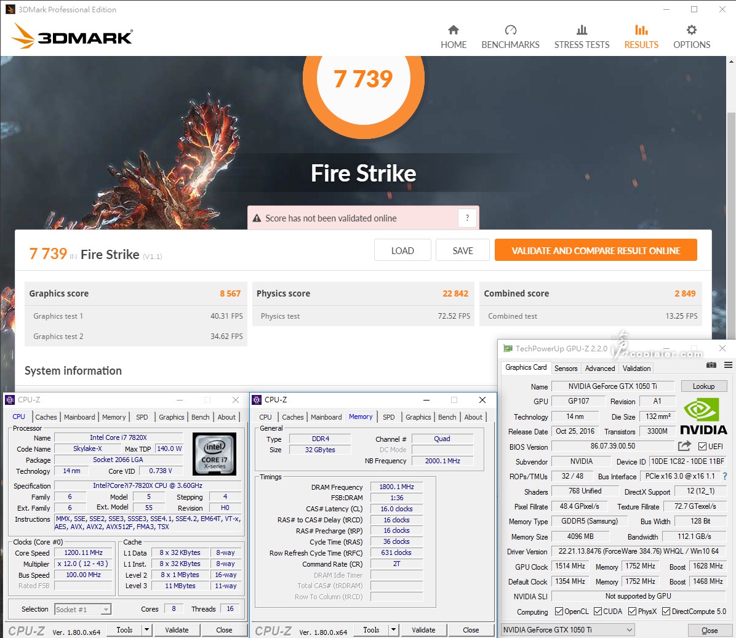The width and height of the screenshot is (736, 638).
Task: Click the Driver Version field in GPU-Z
Action: [638, 551]
